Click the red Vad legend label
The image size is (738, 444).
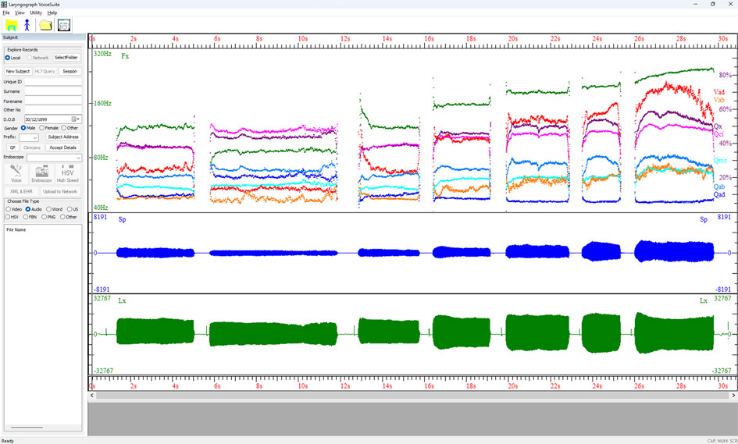[x=718, y=92]
